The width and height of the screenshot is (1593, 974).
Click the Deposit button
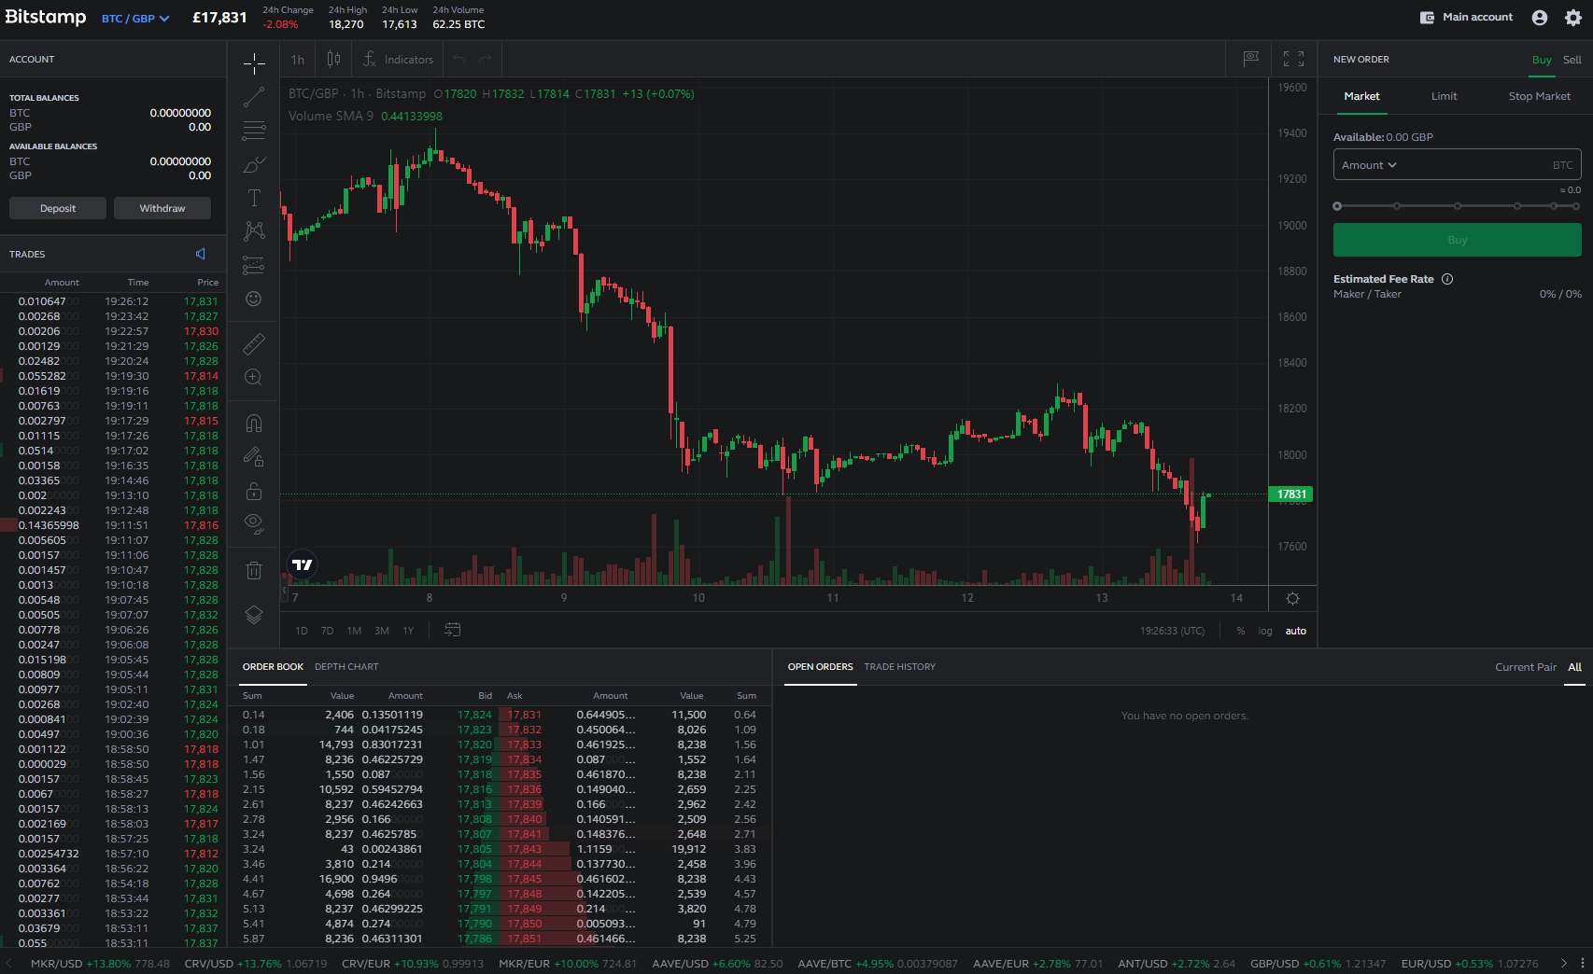(x=58, y=208)
